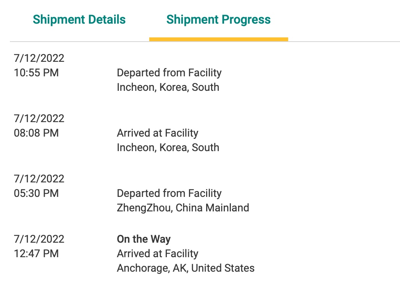Click Departed from Facility for ZhengZhou

coord(169,193)
